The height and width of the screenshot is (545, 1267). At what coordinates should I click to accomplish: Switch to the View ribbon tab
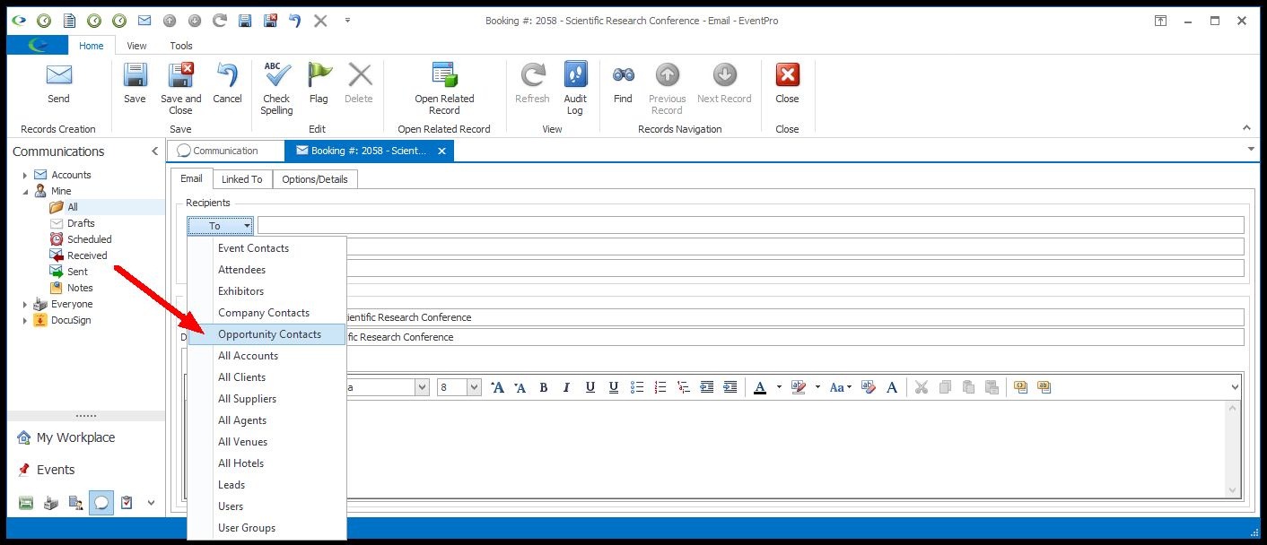[136, 46]
